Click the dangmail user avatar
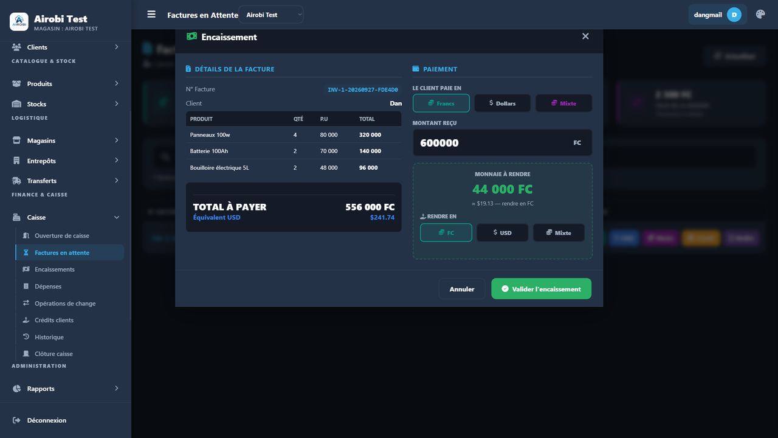This screenshot has width=778, height=438. pyautogui.click(x=734, y=15)
